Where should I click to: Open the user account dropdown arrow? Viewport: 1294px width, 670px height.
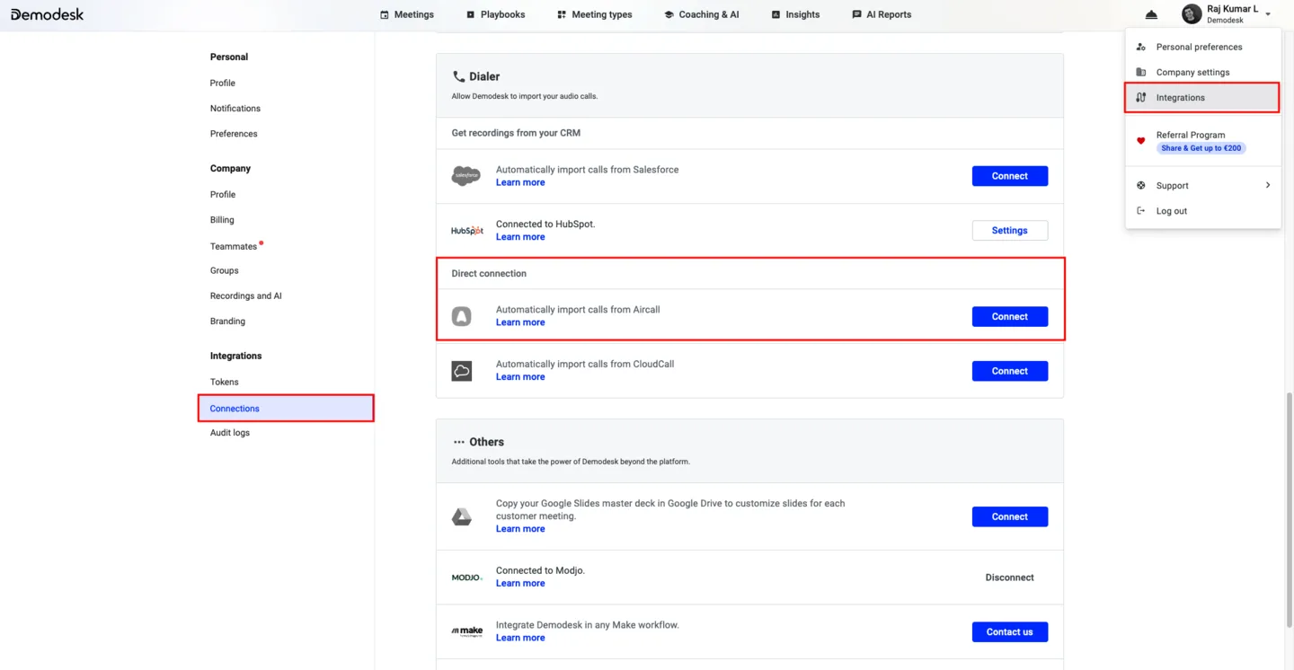pyautogui.click(x=1268, y=14)
